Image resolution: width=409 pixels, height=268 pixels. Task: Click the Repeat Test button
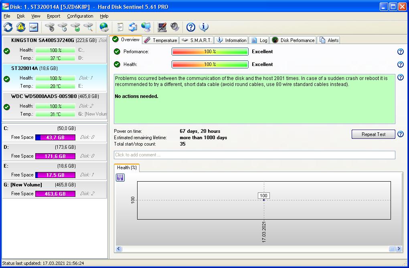(373, 134)
